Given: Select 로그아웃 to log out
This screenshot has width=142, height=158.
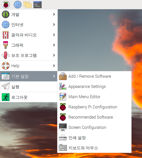Looking at the screenshot, I should click(x=29, y=97).
